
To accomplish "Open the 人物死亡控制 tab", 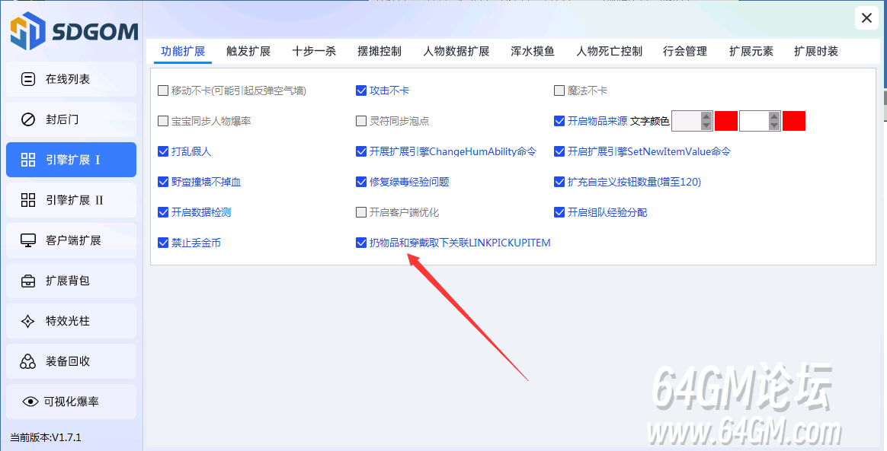I will tap(609, 52).
